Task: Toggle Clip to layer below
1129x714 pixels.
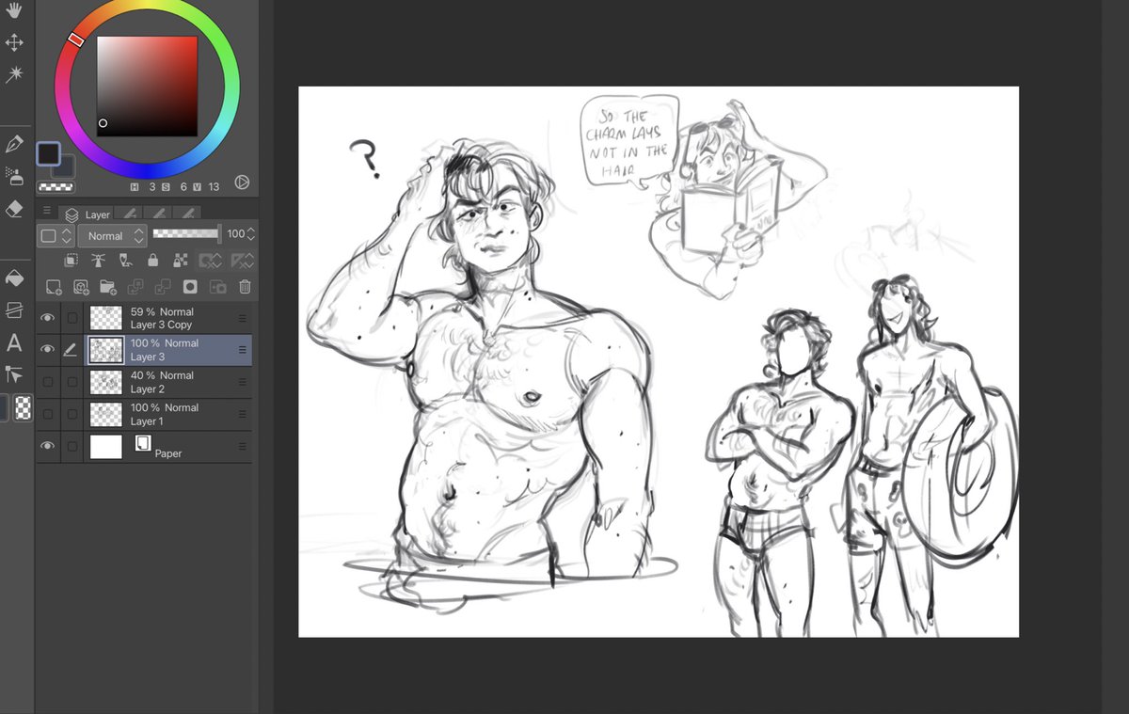Action: (x=71, y=261)
